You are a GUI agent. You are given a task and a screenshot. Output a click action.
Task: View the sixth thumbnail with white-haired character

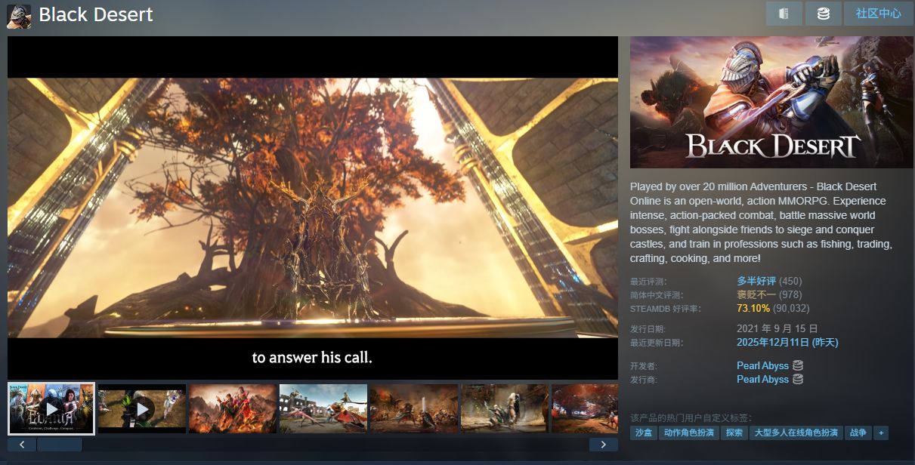(505, 408)
